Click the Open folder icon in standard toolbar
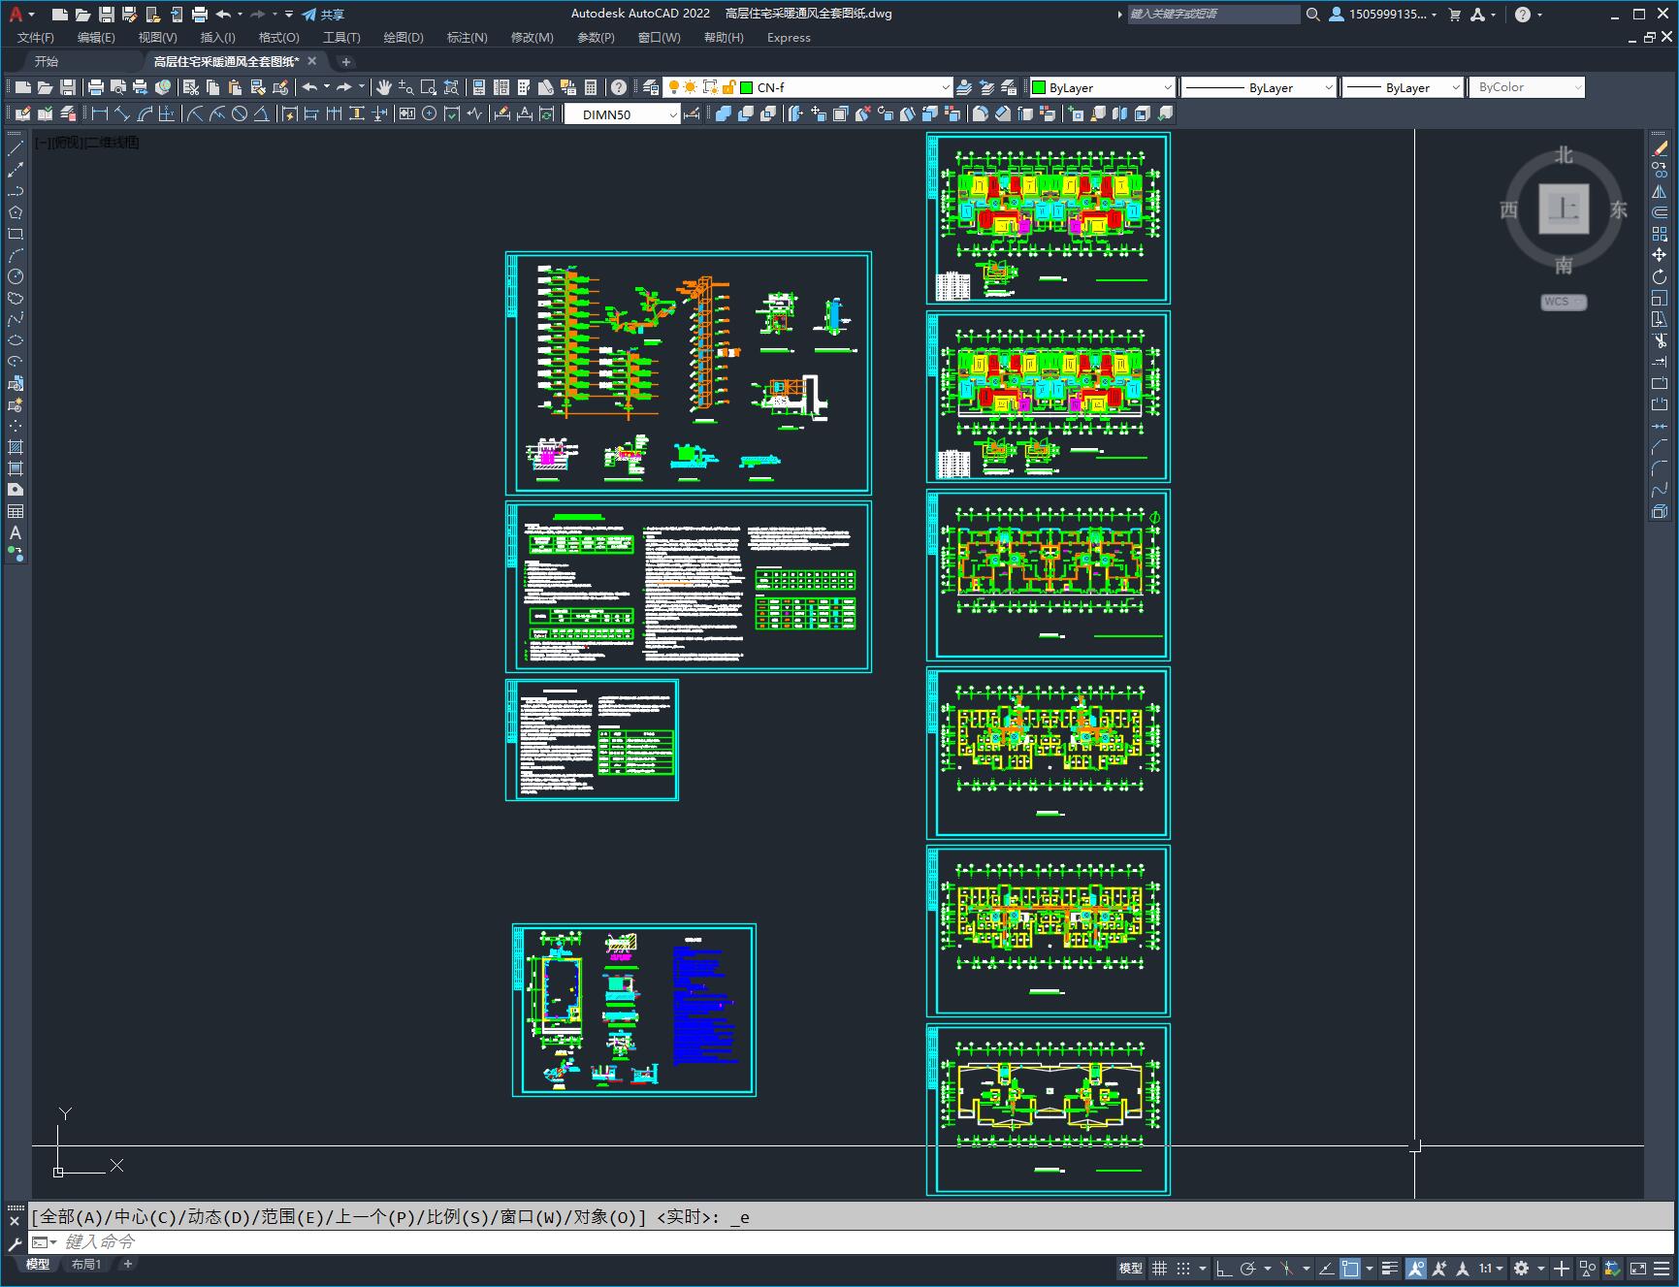 [x=45, y=87]
